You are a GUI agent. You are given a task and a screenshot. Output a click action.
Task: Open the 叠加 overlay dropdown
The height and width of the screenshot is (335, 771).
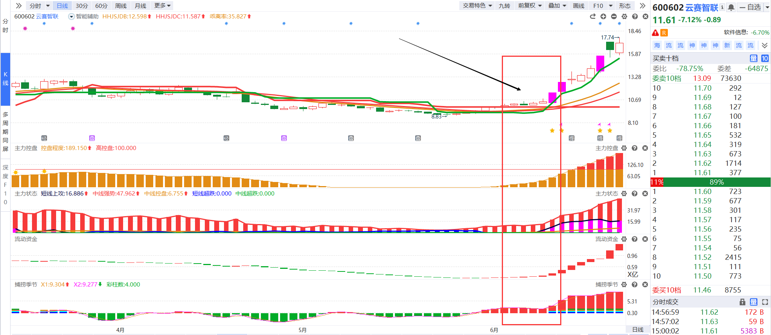click(557, 6)
